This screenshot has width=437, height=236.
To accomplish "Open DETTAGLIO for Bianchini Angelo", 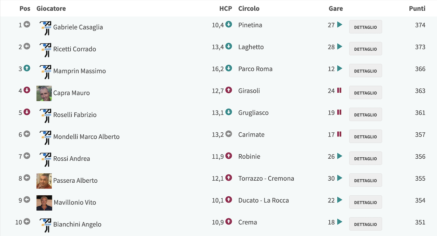I will click(365, 224).
